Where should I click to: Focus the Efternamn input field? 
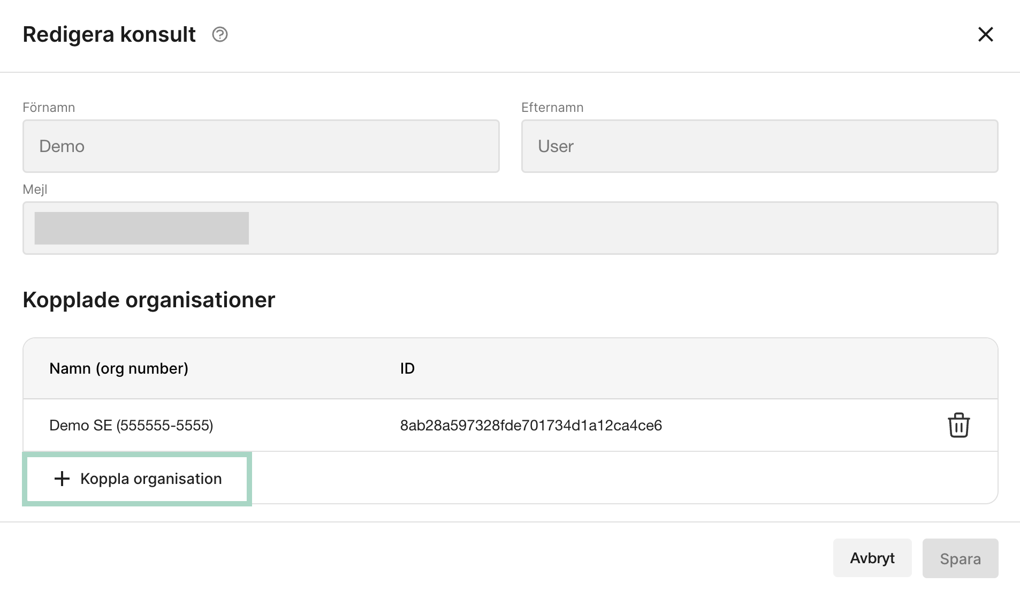759,146
